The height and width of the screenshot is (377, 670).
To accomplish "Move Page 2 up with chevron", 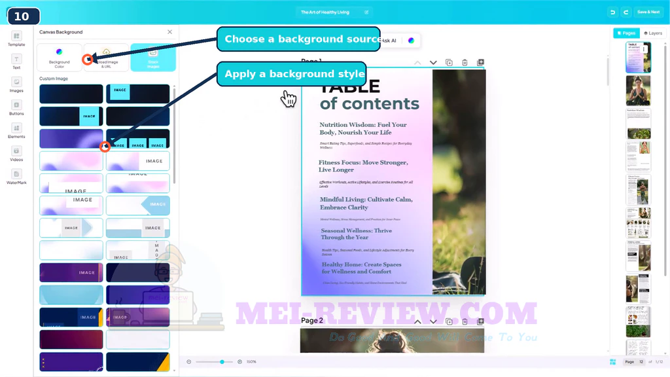I will (417, 321).
